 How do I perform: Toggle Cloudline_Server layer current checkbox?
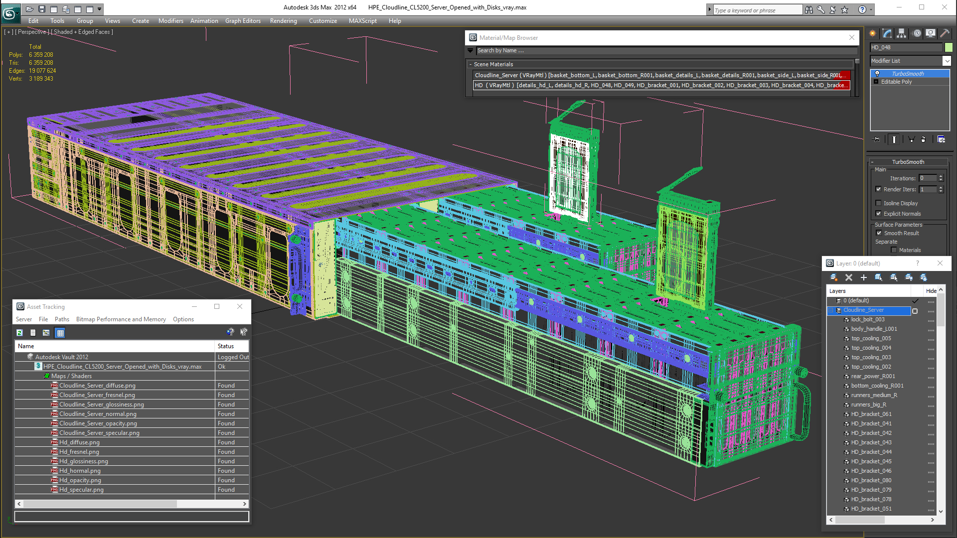915,311
